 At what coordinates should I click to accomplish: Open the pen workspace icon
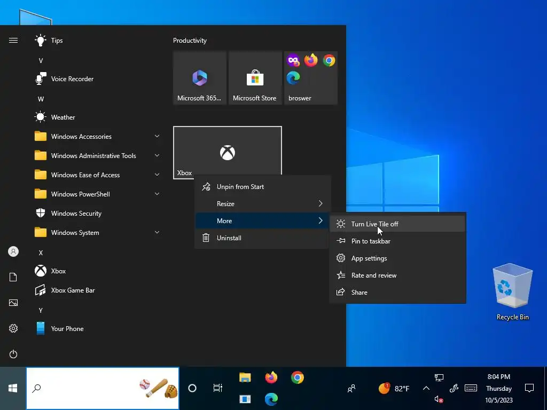click(x=454, y=388)
